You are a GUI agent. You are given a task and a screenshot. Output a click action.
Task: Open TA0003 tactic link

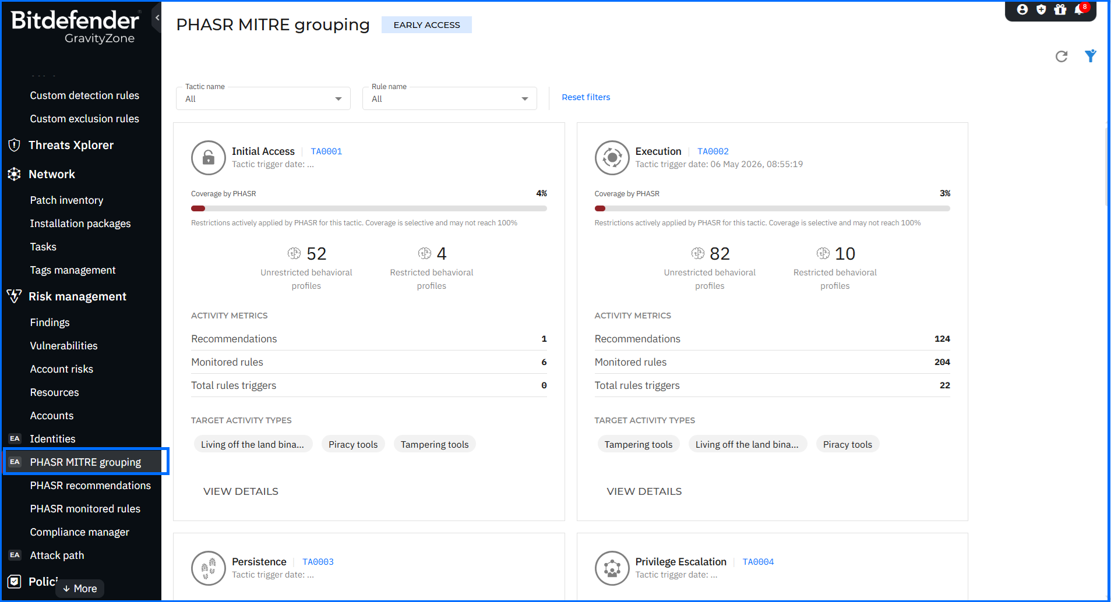point(318,562)
